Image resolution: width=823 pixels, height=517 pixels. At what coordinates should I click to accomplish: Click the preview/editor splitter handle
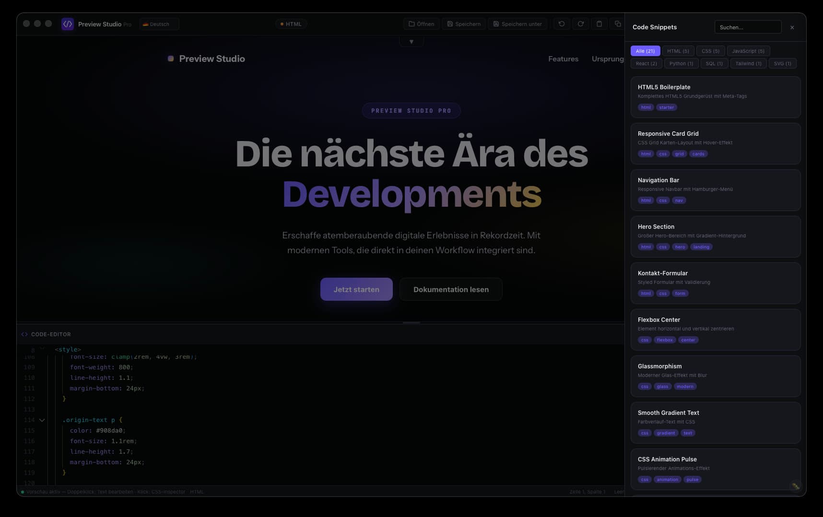(411, 323)
